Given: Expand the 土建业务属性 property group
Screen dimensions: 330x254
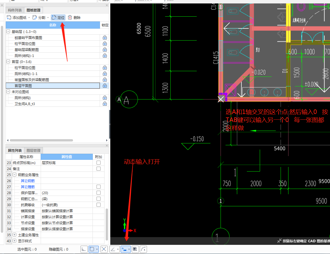Looking at the screenshot, I should tap(15, 235).
